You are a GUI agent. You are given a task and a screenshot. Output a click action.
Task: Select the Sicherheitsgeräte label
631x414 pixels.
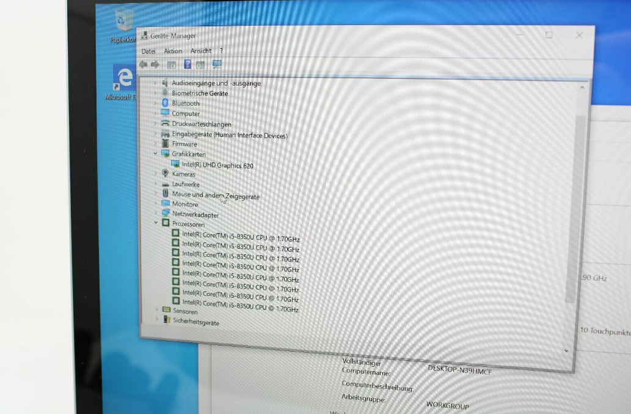click(x=196, y=322)
